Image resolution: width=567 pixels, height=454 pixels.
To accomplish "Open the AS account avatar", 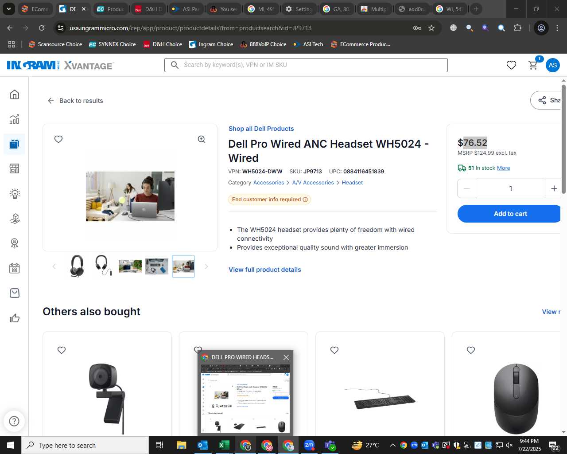I will pyautogui.click(x=552, y=65).
